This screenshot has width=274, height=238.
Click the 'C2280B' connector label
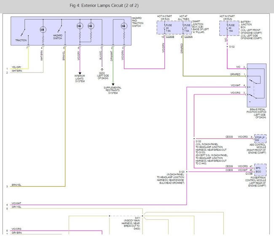[x=170, y=37]
